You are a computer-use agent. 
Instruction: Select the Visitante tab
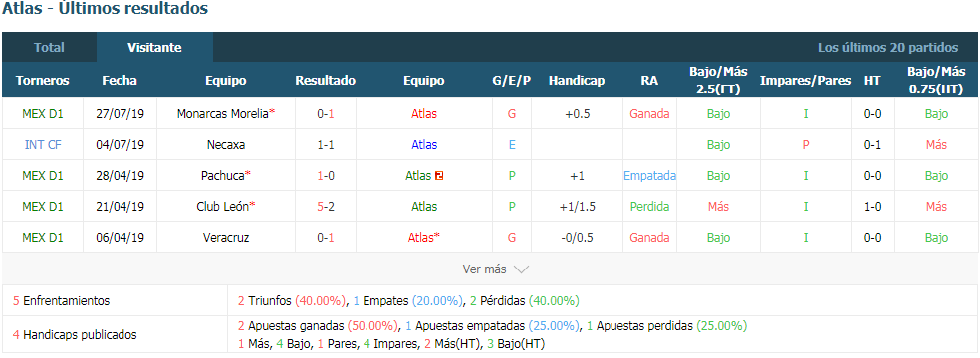(x=154, y=48)
